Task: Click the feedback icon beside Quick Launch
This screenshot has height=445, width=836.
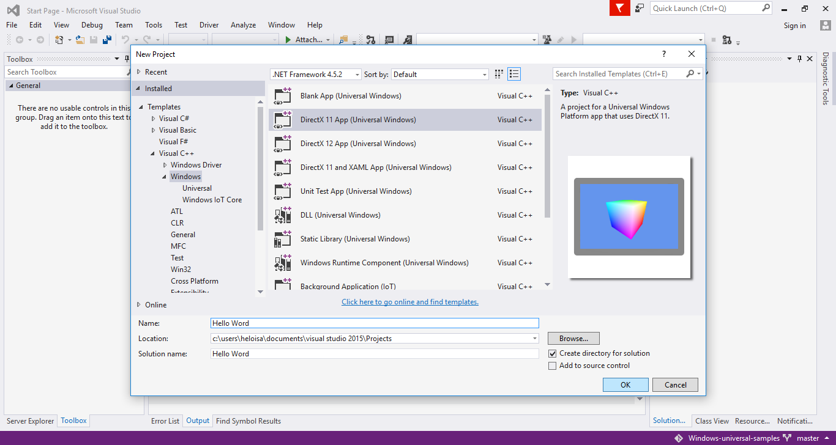Action: pyautogui.click(x=640, y=9)
